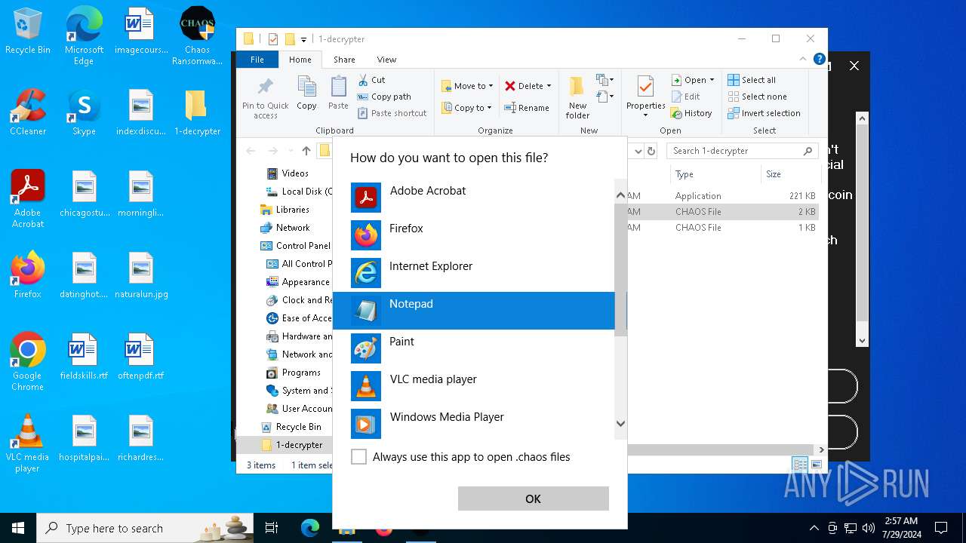Switch to large icons view in Explorer
Image resolution: width=966 pixels, height=543 pixels.
[x=816, y=465]
